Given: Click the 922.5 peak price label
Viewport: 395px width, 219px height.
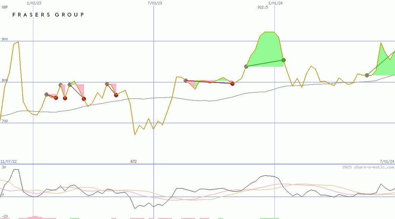Looking at the screenshot, I should [x=262, y=7].
